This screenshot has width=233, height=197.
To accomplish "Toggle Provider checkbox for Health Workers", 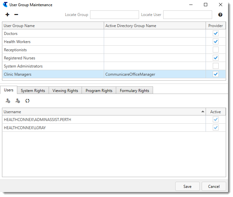I will pyautogui.click(x=216, y=41).
